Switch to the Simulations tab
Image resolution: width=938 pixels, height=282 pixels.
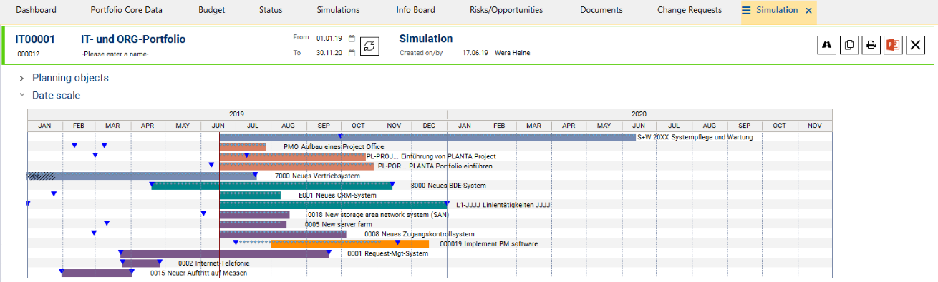coord(338,10)
